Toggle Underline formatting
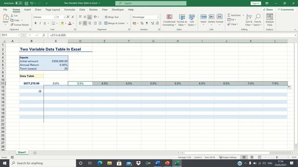Viewport: 298px width, 167px height. coord(45,23)
